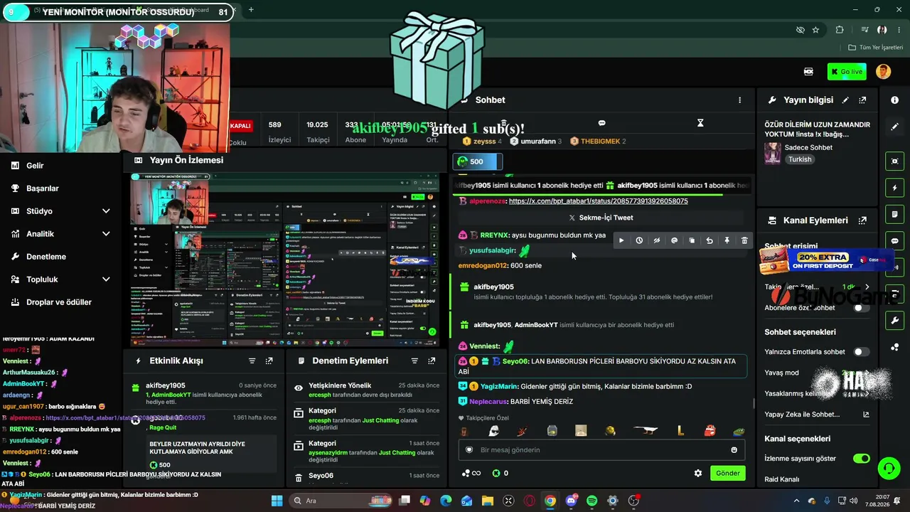This screenshot has height=512, width=910.
Task: Click the wrench icon in right sidebar
Action: coord(894,321)
